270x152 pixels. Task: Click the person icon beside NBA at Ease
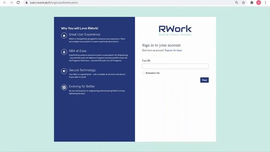click(x=64, y=52)
